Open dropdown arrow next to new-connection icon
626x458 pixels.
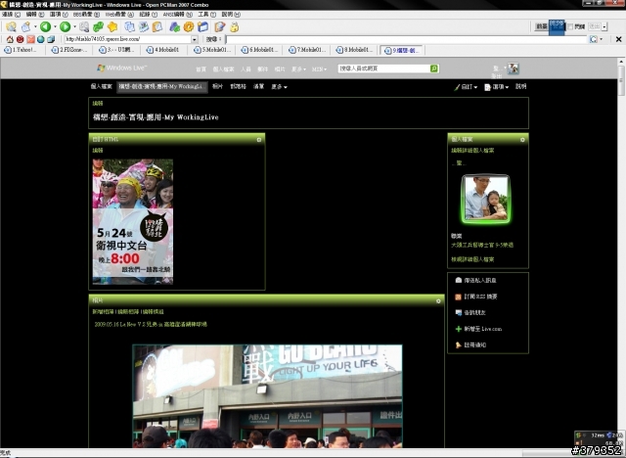pos(35,26)
